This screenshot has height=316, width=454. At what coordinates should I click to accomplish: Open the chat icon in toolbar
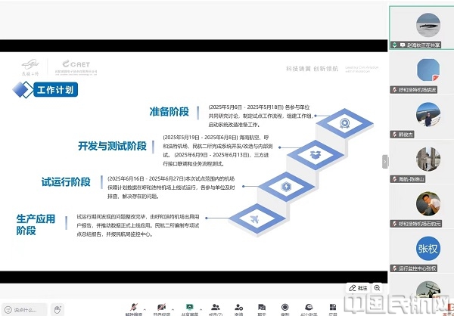(262, 308)
